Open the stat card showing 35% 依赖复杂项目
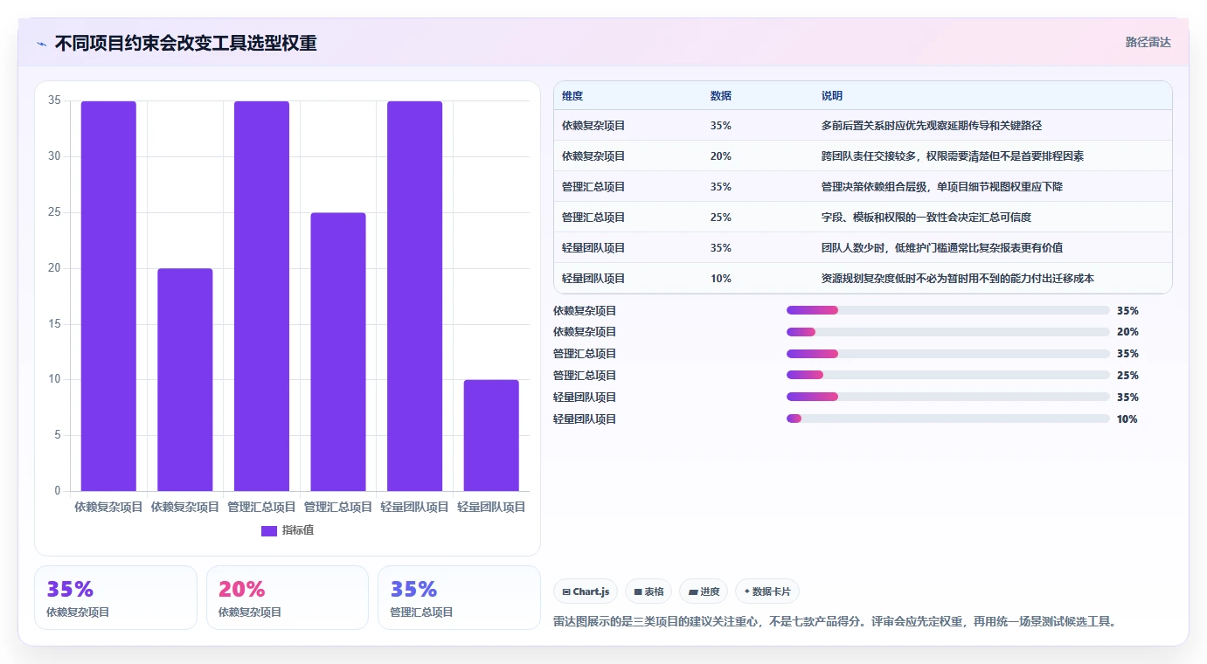 [x=115, y=598]
